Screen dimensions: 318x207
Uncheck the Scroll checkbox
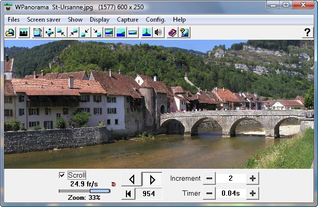tap(62, 175)
